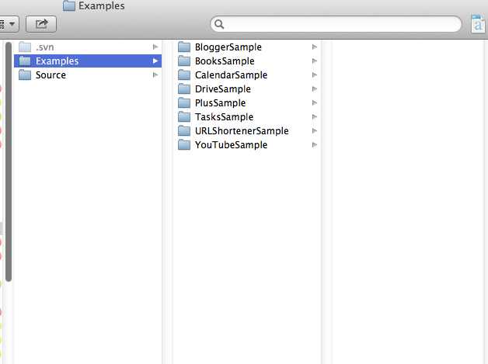
Task: Click the Examples folder icon in title bar
Action: pos(69,5)
